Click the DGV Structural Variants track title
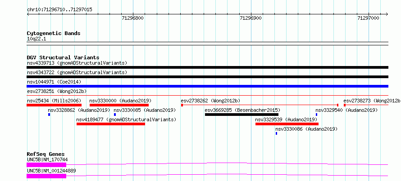 (x=63, y=57)
